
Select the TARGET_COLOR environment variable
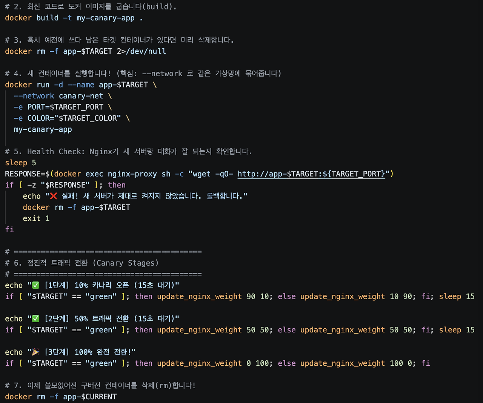click(88, 118)
